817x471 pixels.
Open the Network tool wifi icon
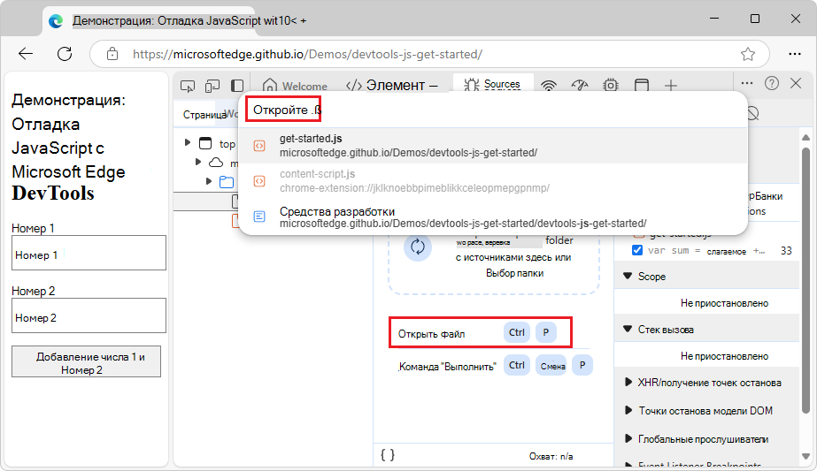click(549, 86)
